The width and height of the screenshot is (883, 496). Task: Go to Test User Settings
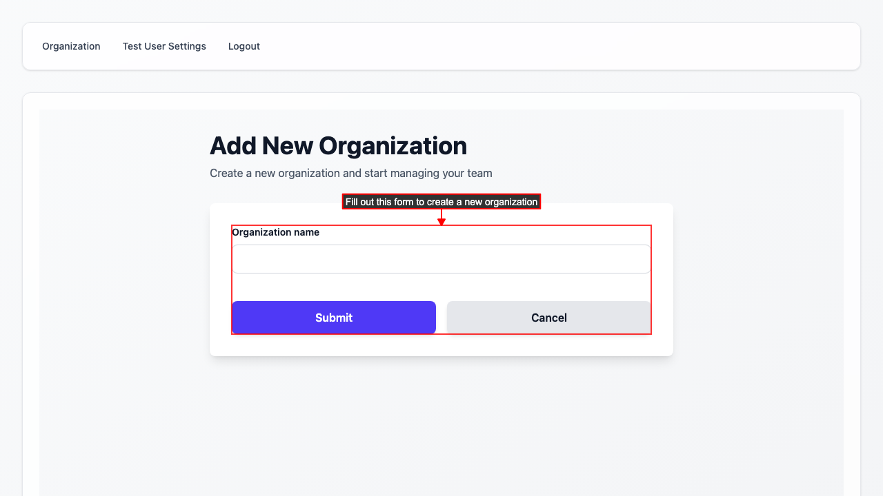pos(164,46)
